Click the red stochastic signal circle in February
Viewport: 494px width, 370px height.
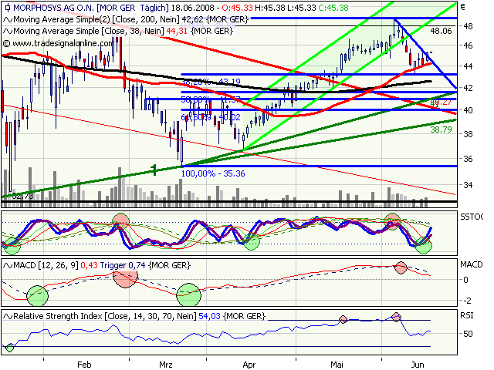(x=120, y=221)
